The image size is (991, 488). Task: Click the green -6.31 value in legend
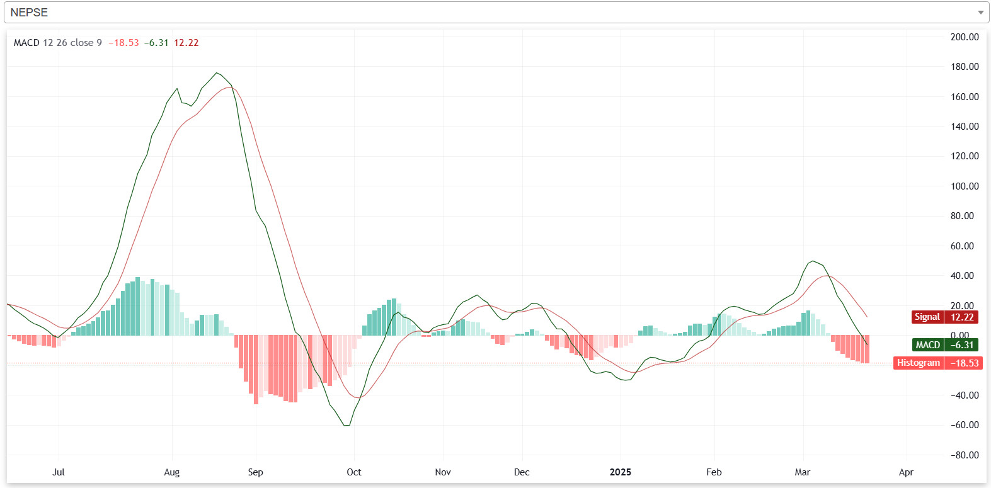(x=156, y=43)
